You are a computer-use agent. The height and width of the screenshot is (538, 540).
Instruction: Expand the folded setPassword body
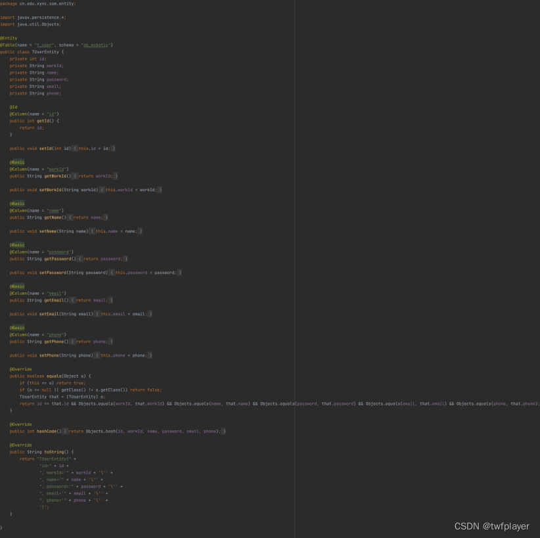coord(146,273)
